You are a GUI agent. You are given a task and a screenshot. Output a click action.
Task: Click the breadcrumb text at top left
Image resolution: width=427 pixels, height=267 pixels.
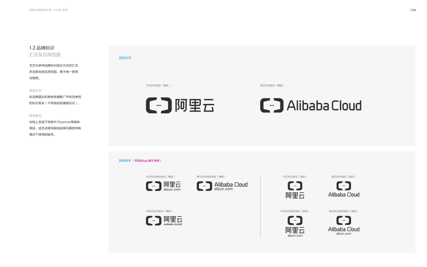(48, 10)
